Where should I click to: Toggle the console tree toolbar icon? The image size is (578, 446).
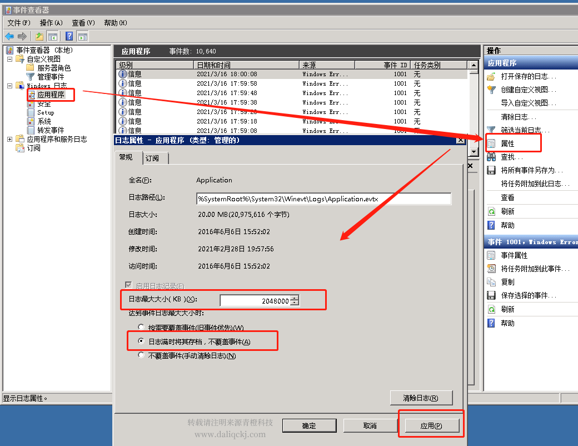pyautogui.click(x=53, y=36)
